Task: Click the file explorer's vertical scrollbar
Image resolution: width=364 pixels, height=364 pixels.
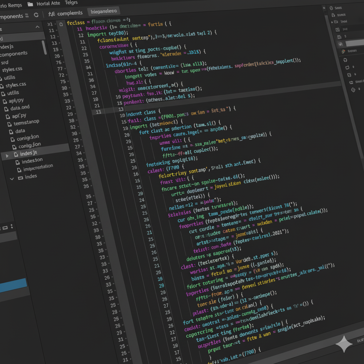Action: (x=44, y=47)
